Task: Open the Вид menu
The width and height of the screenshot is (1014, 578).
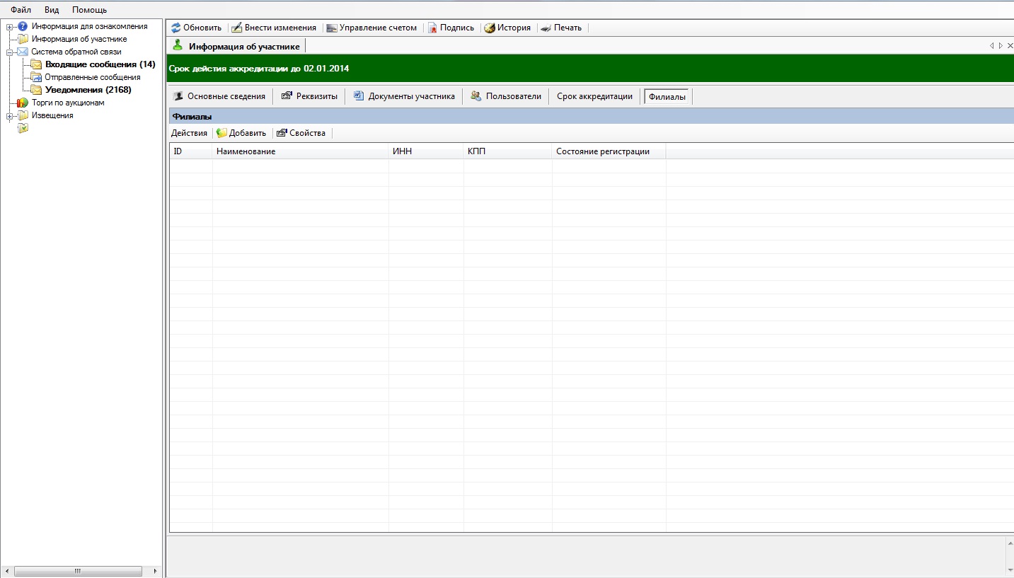Action: coord(52,10)
